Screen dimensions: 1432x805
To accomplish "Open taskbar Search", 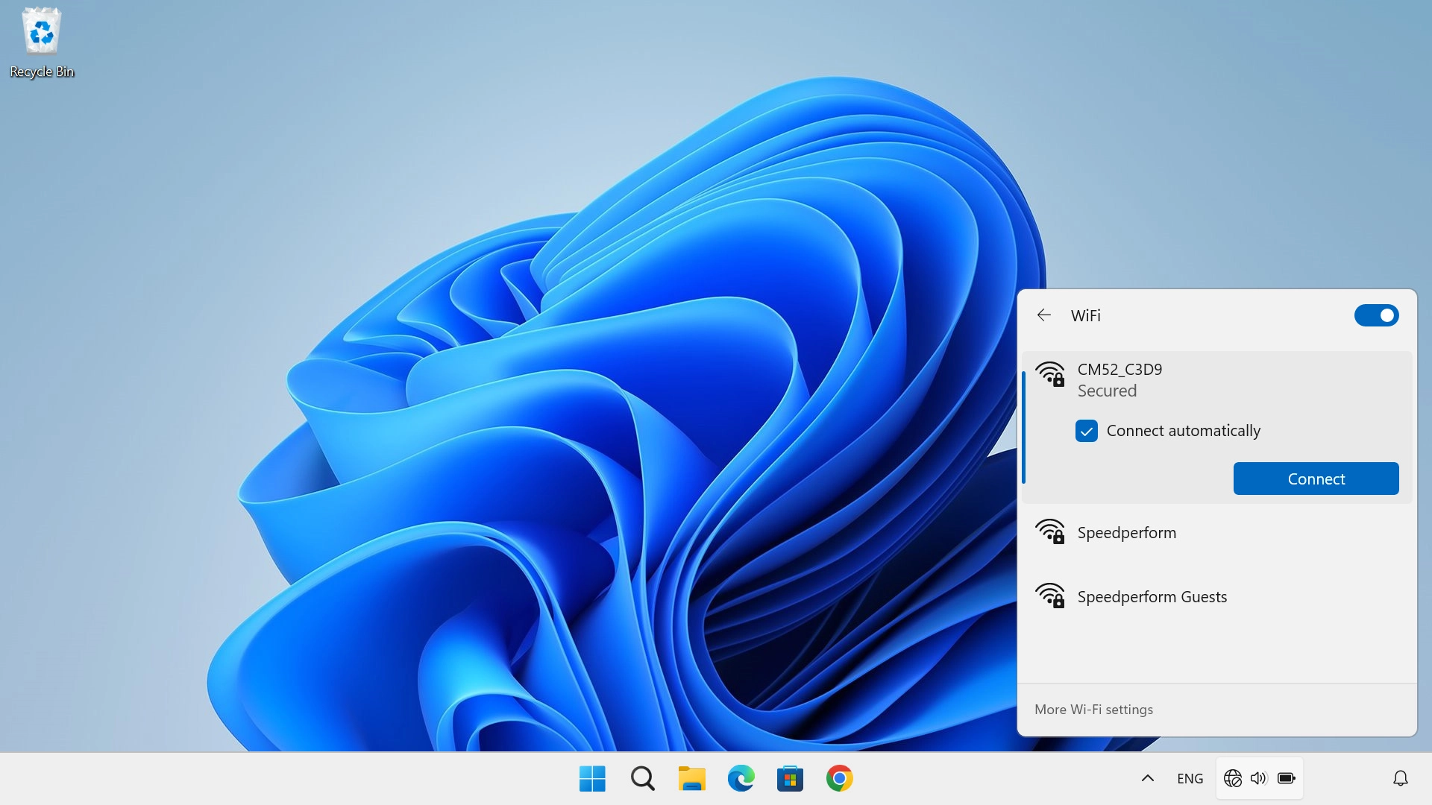I will pyautogui.click(x=642, y=779).
